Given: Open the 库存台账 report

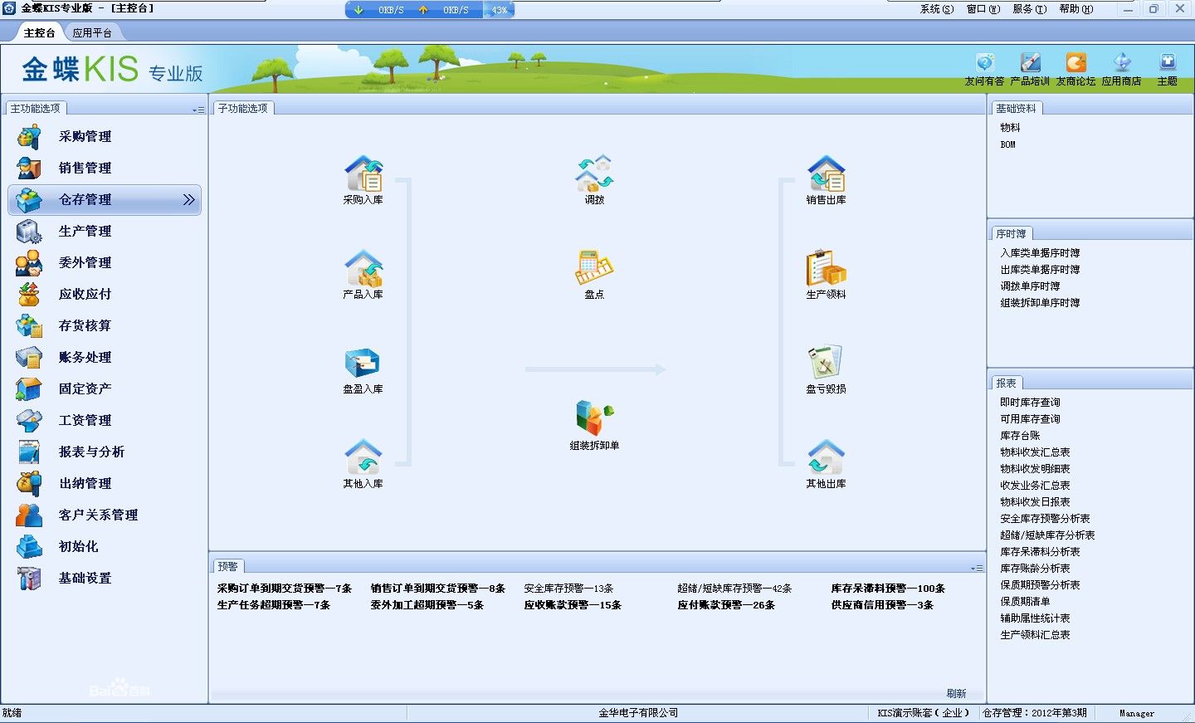Looking at the screenshot, I should click(x=1020, y=436).
